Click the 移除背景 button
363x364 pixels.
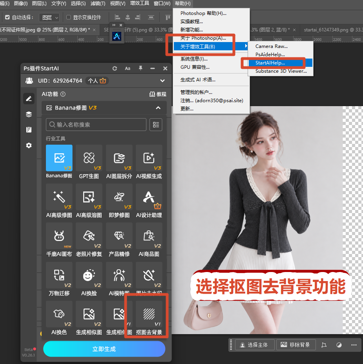tap(296, 345)
